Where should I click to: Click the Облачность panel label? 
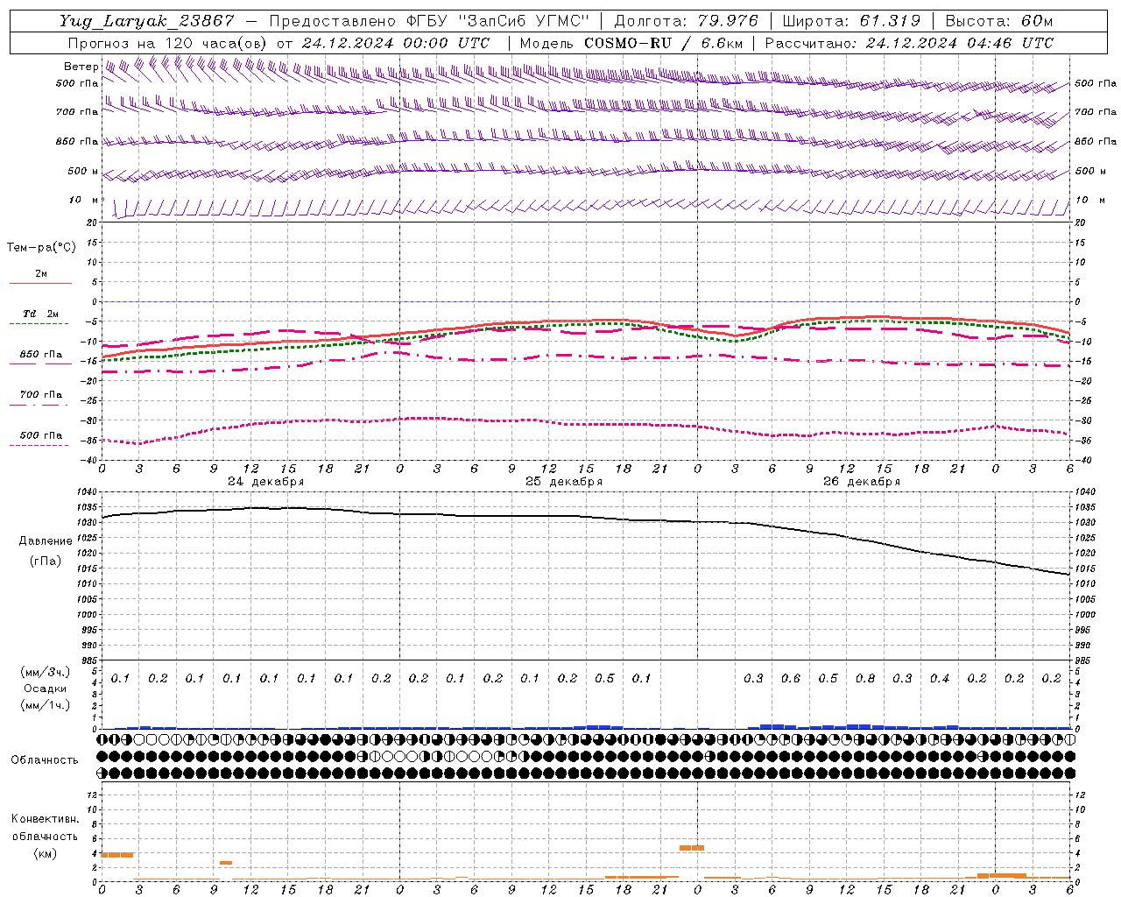tap(44, 759)
